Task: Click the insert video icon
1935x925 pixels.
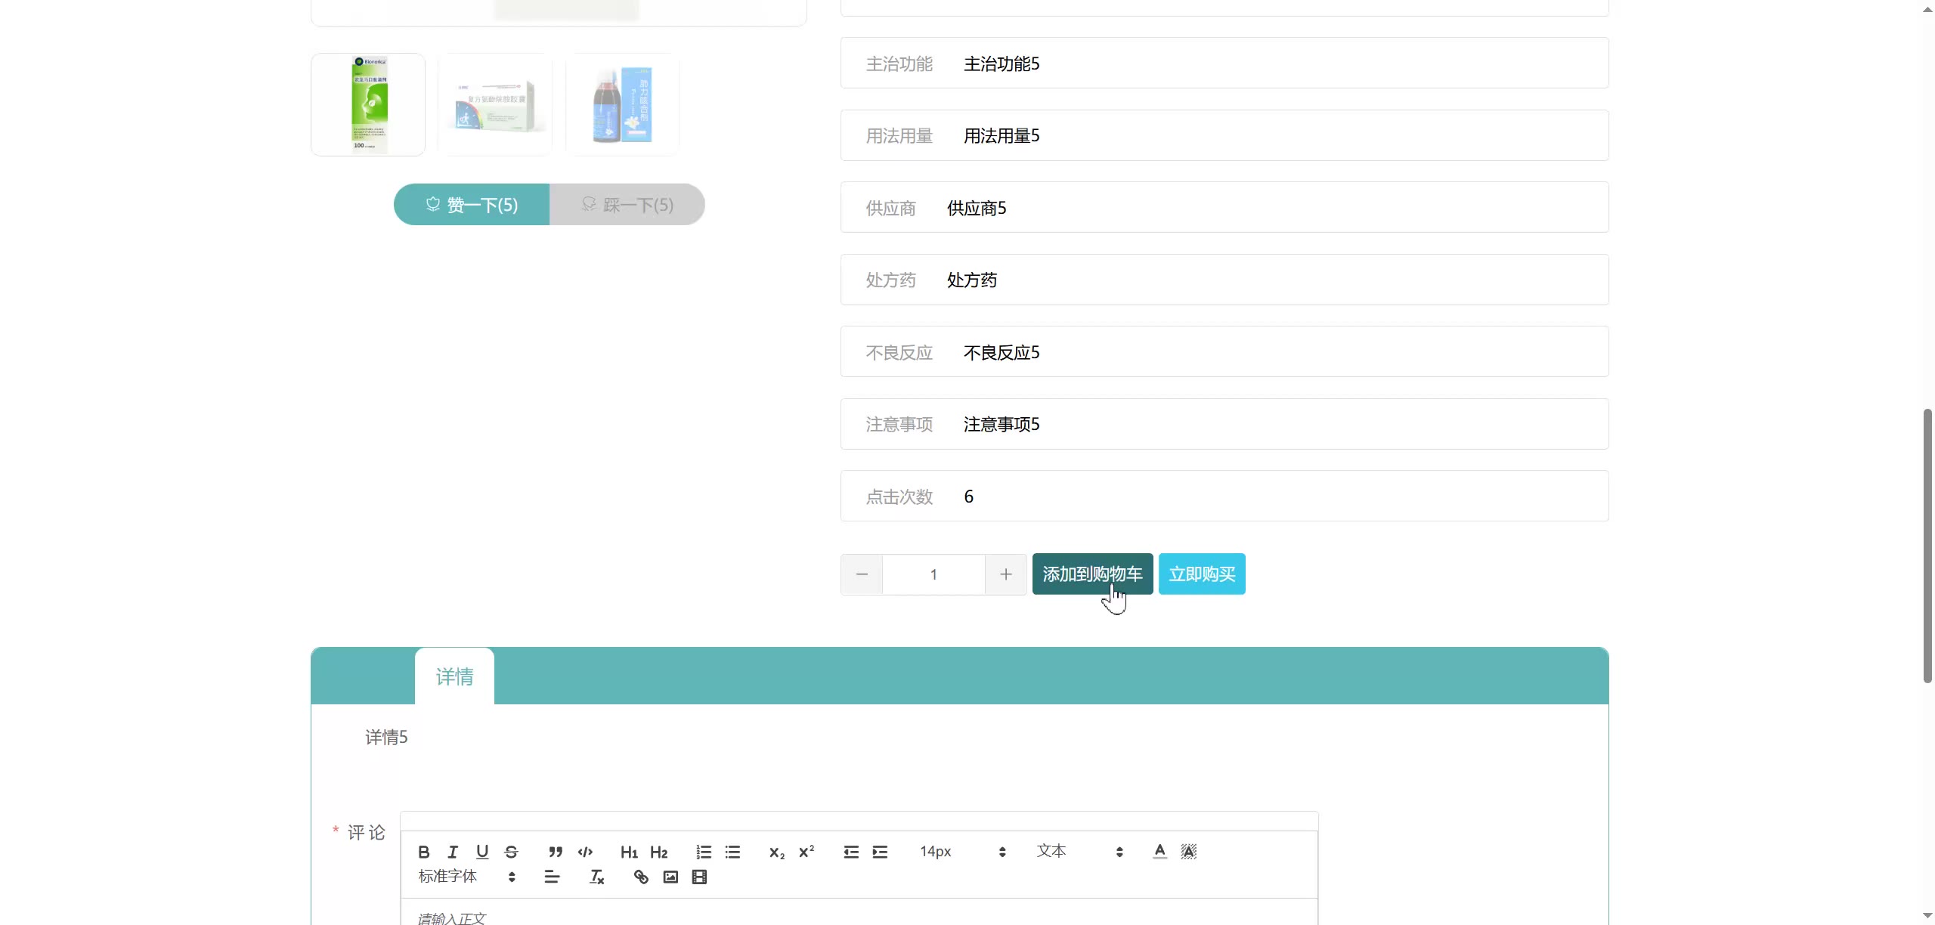Action: click(699, 877)
